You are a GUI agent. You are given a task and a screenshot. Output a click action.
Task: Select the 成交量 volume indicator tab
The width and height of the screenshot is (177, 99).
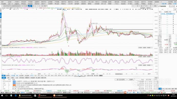[13, 76]
